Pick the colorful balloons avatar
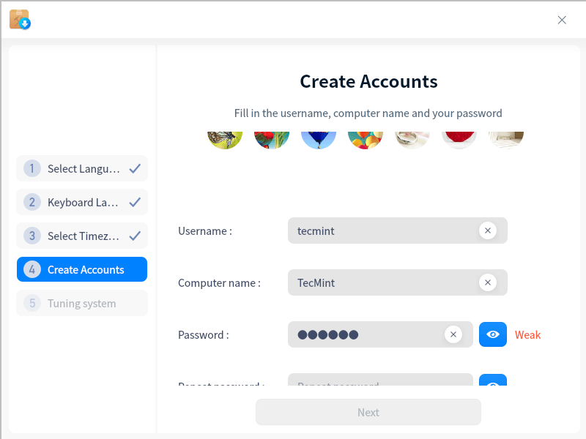 366,138
